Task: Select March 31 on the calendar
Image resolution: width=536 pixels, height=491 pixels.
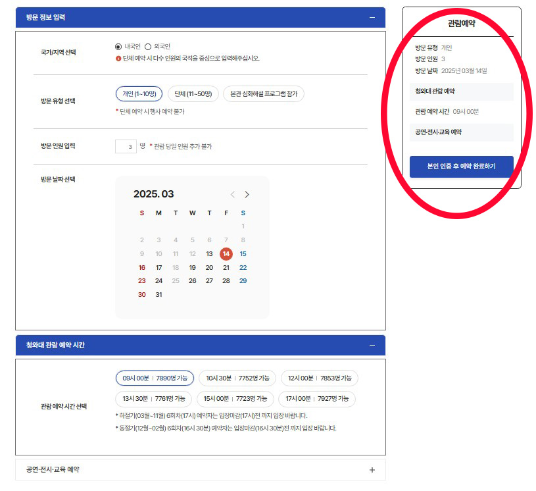Action: click(158, 295)
